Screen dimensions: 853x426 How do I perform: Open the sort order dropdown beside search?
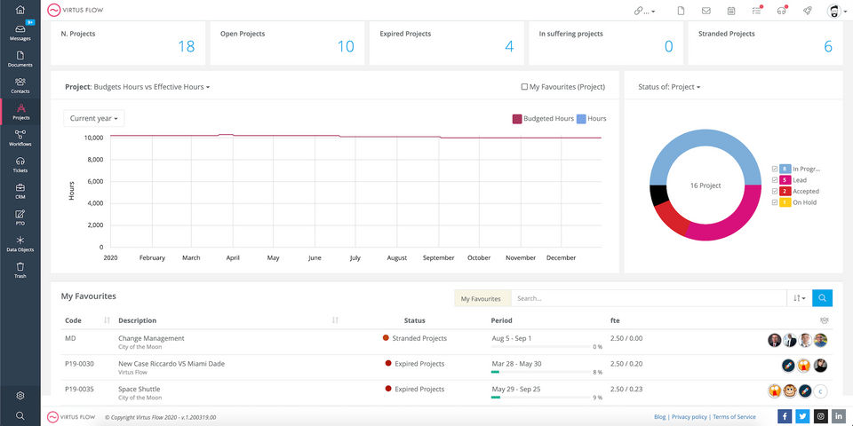click(798, 298)
